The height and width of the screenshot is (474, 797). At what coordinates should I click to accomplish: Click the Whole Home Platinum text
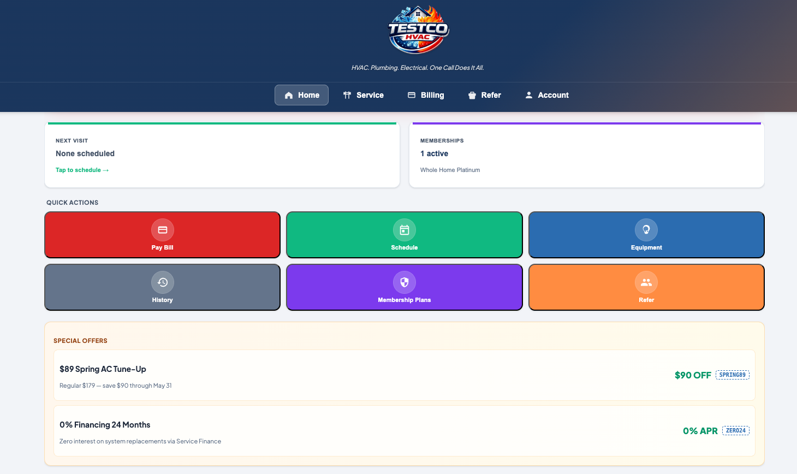click(450, 170)
